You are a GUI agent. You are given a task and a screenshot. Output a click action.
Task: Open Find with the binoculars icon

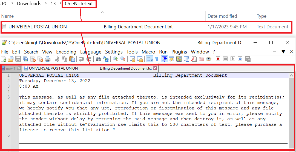[98, 59]
